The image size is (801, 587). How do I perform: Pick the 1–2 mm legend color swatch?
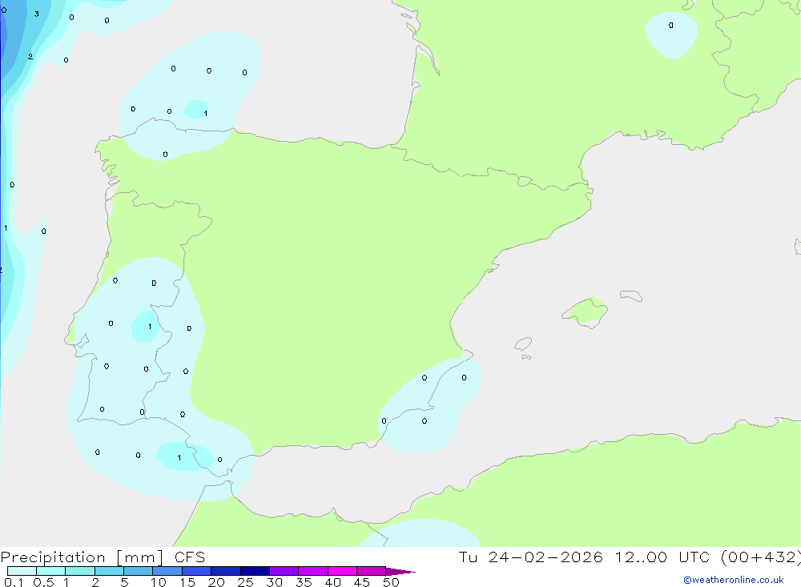click(x=79, y=571)
